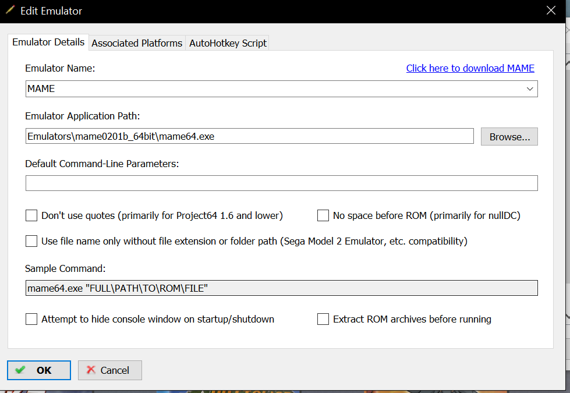
Task: Focus the Emulator Application Path field
Action: tap(249, 136)
